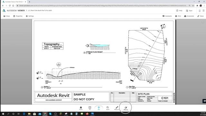The height and width of the screenshot is (116, 206).
Task: Click the home view icon at canvas corner
Action: [x=203, y=22]
